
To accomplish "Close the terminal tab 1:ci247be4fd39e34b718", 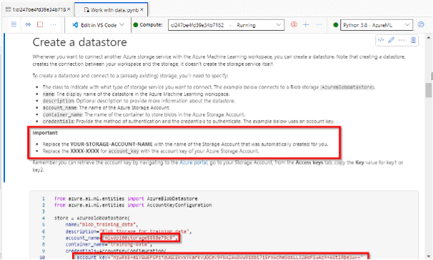I will (69, 9).
